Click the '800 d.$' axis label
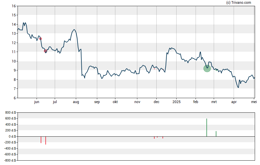Screen dimensions: 260x165 pyautogui.click(x=11, y=113)
